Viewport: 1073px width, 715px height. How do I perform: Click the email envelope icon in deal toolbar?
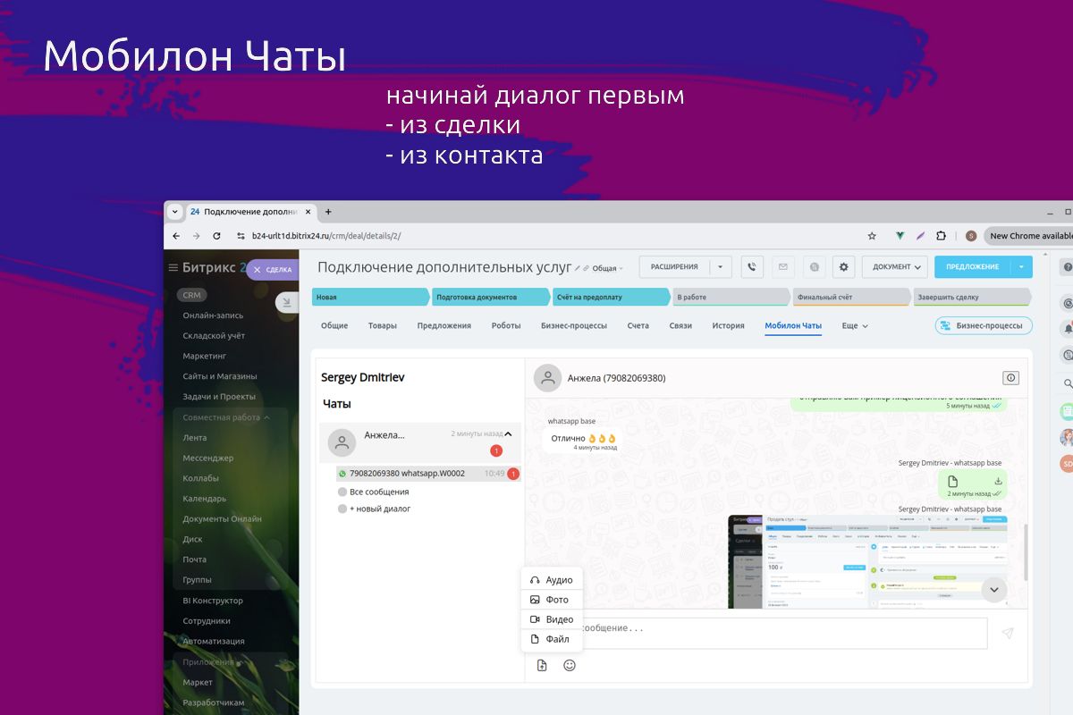tap(783, 266)
